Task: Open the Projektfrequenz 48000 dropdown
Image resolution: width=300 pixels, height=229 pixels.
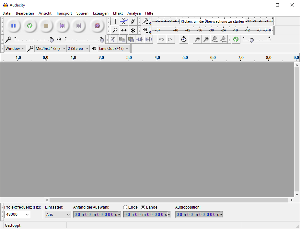Action: (x=17, y=214)
